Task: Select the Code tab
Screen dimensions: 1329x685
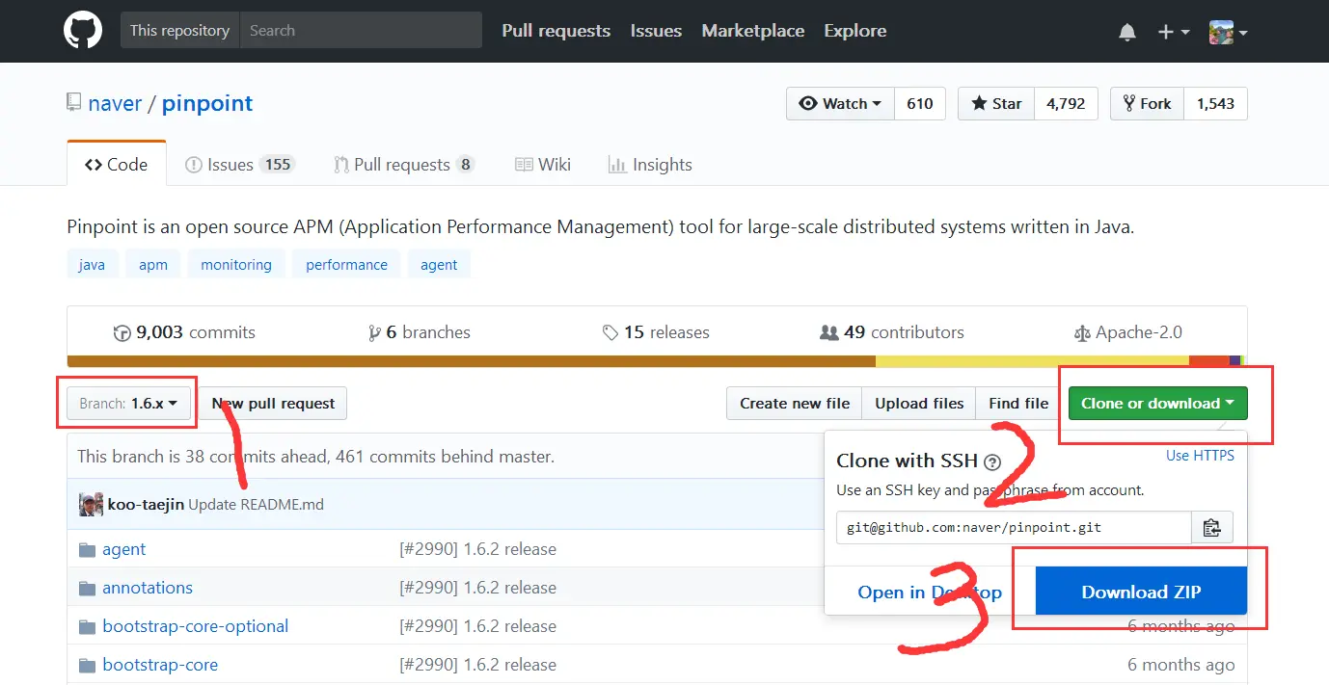Action: pyautogui.click(x=117, y=164)
